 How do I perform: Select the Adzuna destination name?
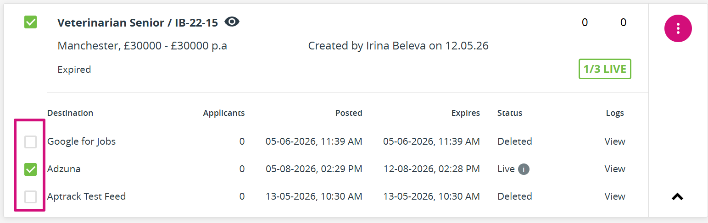tap(64, 169)
